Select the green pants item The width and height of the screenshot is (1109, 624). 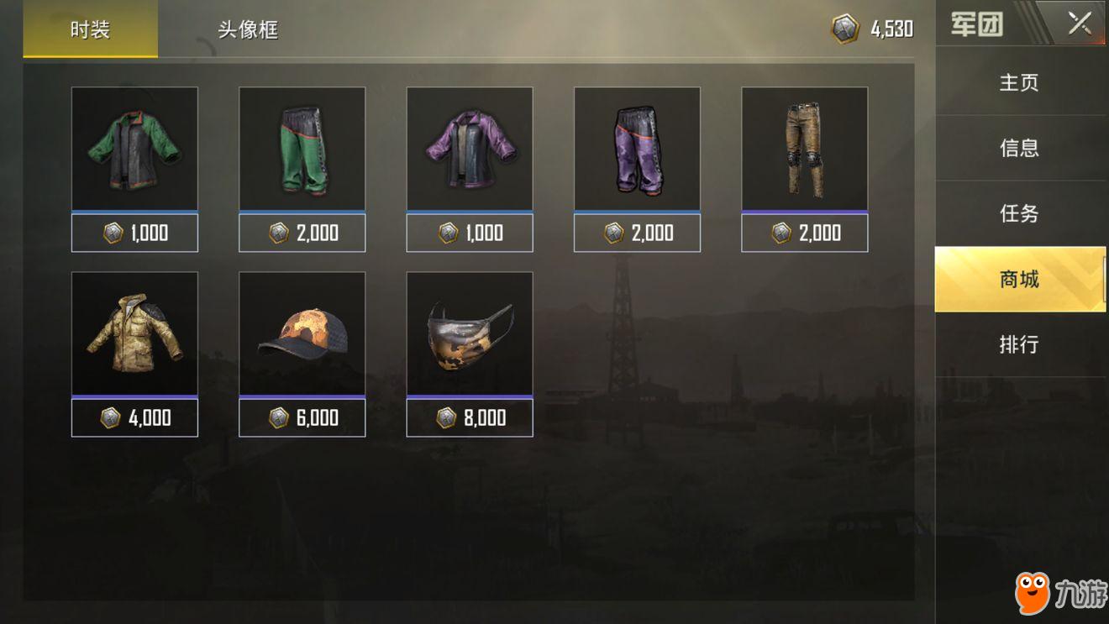click(302, 149)
